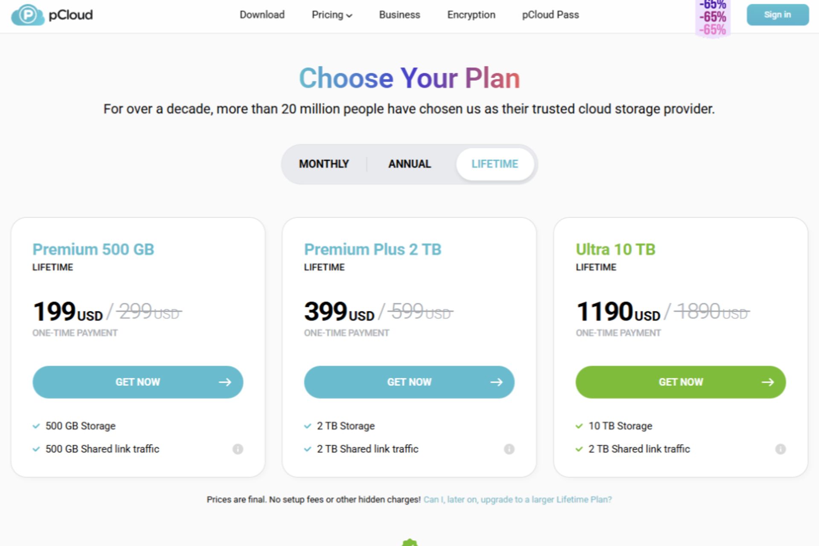Select the Premium 500 GB plan title
819x546 pixels.
(93, 249)
